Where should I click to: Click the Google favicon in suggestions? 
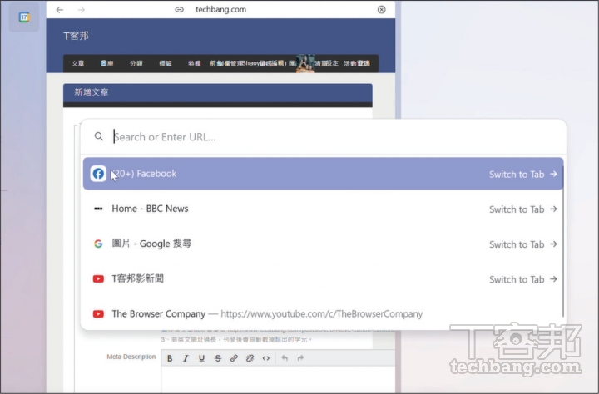[98, 244]
